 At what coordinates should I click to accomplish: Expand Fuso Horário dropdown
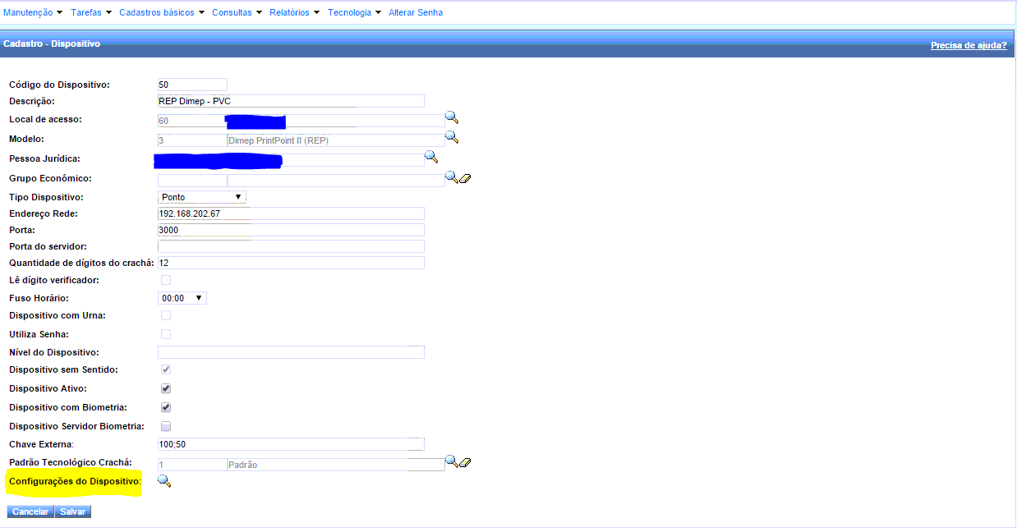coord(182,299)
